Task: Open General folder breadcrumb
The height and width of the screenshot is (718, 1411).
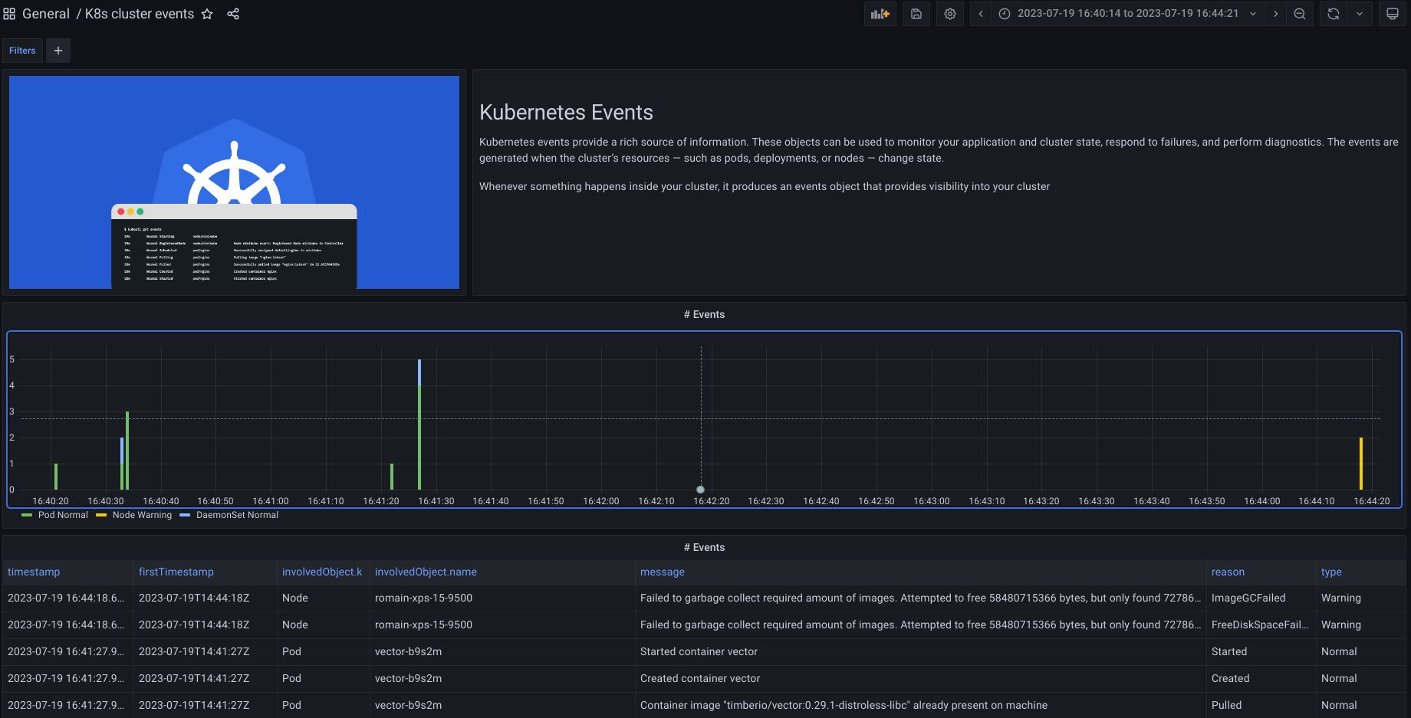Action: point(46,14)
